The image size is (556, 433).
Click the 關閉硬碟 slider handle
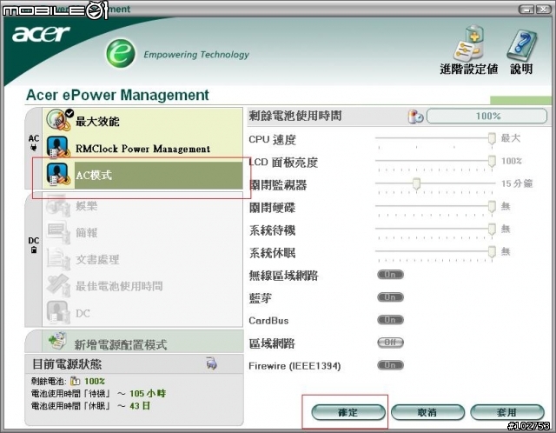coord(492,207)
